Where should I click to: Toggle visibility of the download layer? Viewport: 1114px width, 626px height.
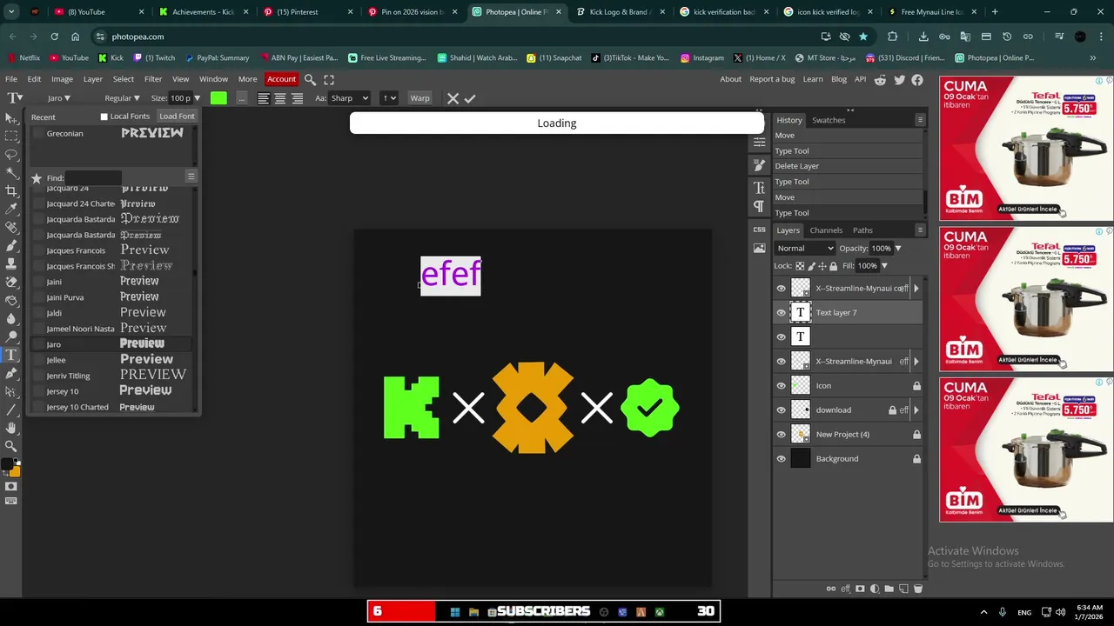tap(781, 410)
